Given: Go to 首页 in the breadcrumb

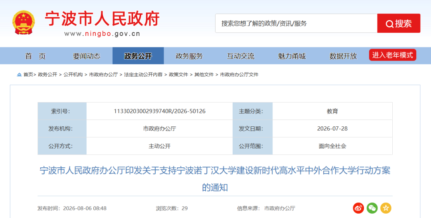Looking at the screenshot, I should coord(28,75).
